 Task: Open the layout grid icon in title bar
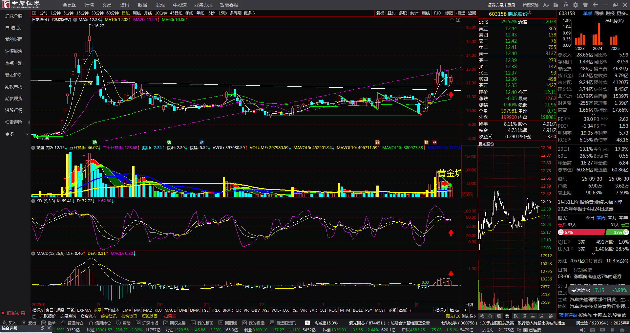(556, 5)
